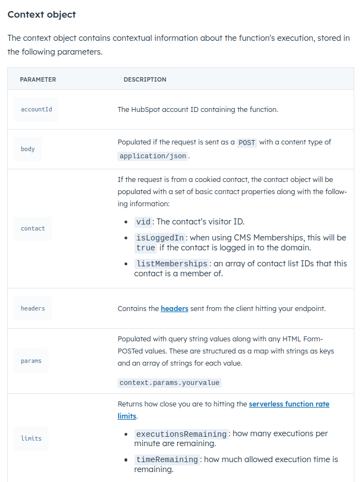Click the PARAMETER column header
362x482 pixels.
[38, 79]
